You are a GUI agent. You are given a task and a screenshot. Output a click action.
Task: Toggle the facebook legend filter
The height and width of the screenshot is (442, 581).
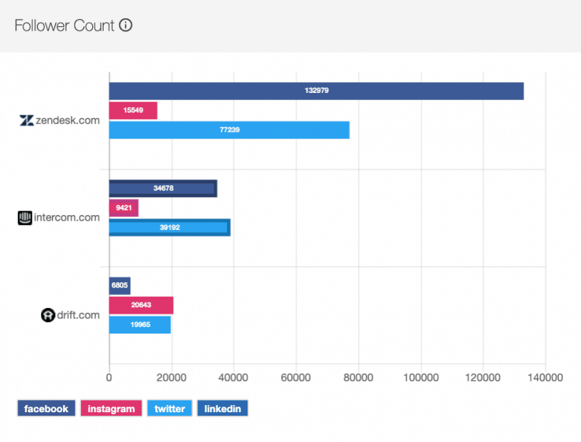pyautogui.click(x=46, y=408)
